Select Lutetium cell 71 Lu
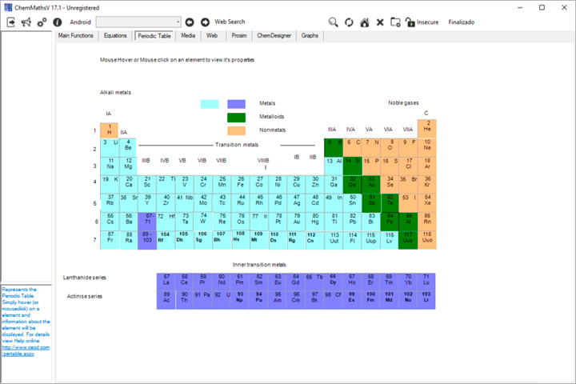 point(426,282)
